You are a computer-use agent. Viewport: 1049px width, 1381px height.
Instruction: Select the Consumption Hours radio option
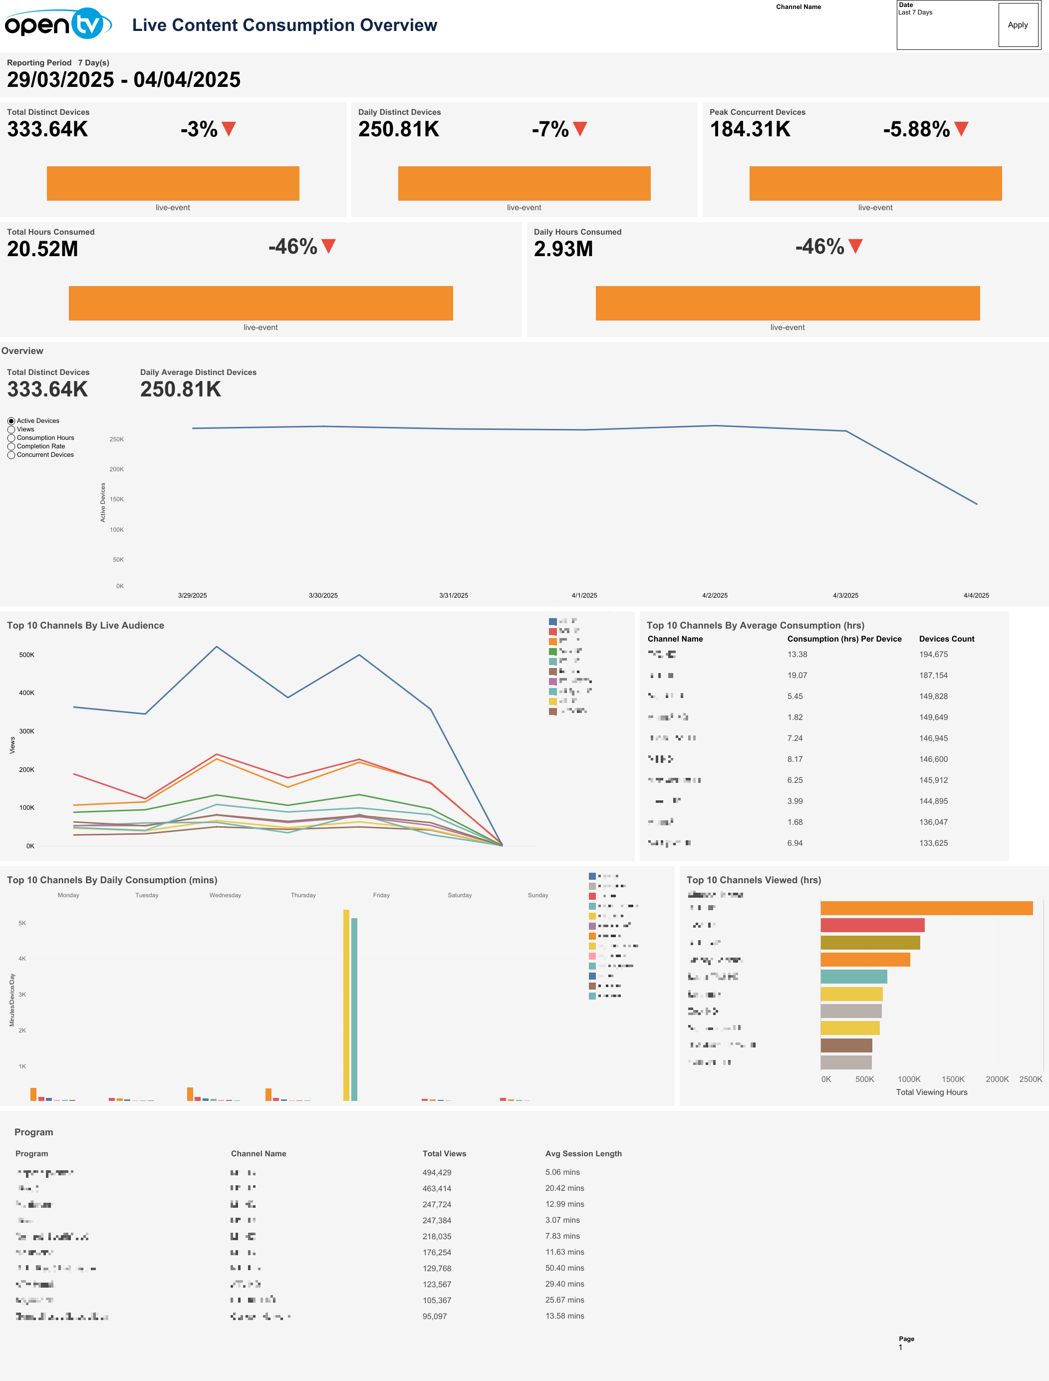click(11, 438)
